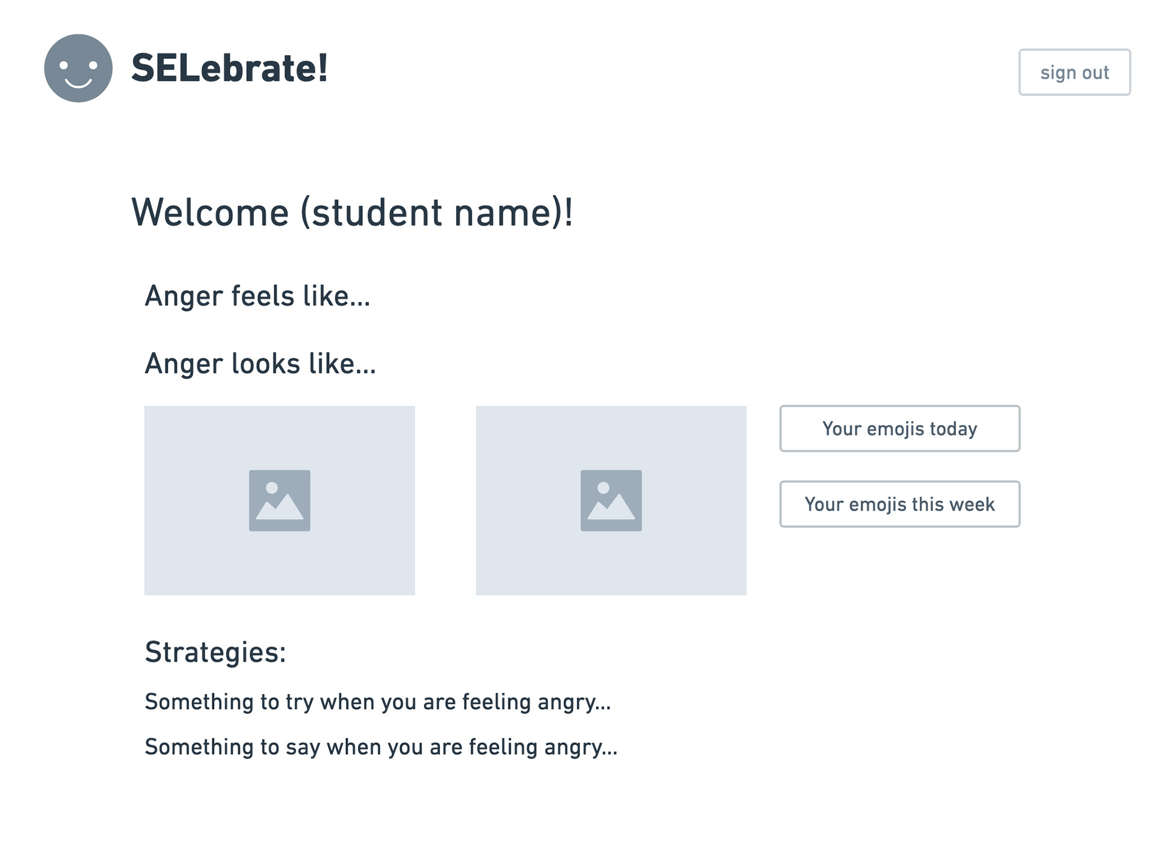Click the Strategies: heading
This screenshot has width=1155, height=848.
(215, 652)
